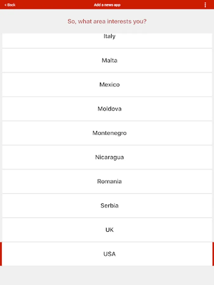Click the red bar left of USA

1,254
